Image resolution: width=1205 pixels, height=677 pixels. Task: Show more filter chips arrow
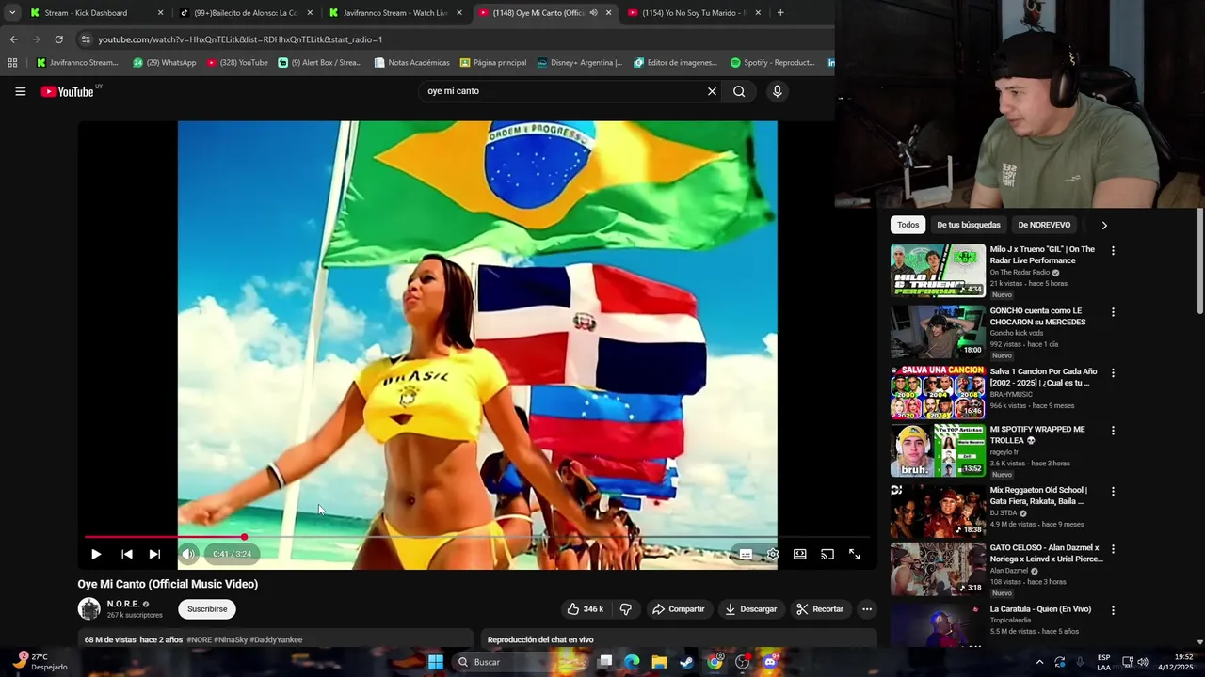(1104, 225)
